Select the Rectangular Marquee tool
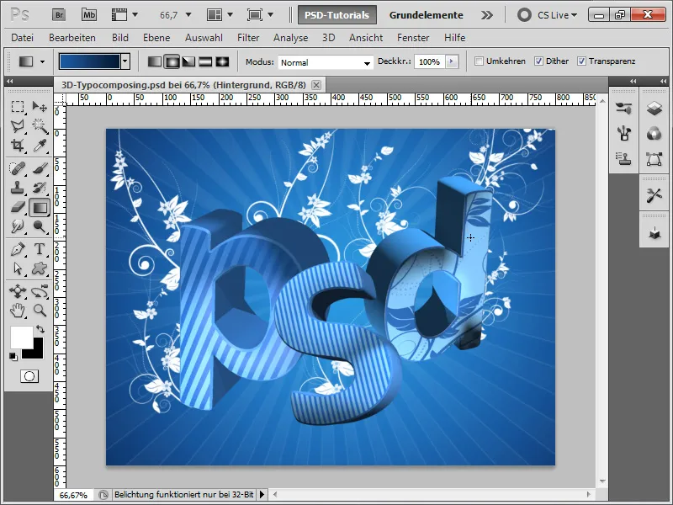This screenshot has height=505, width=673. tap(18, 107)
